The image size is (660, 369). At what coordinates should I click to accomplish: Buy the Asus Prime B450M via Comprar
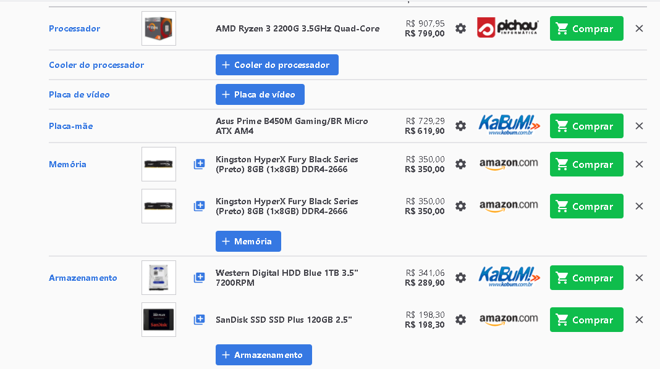click(586, 126)
